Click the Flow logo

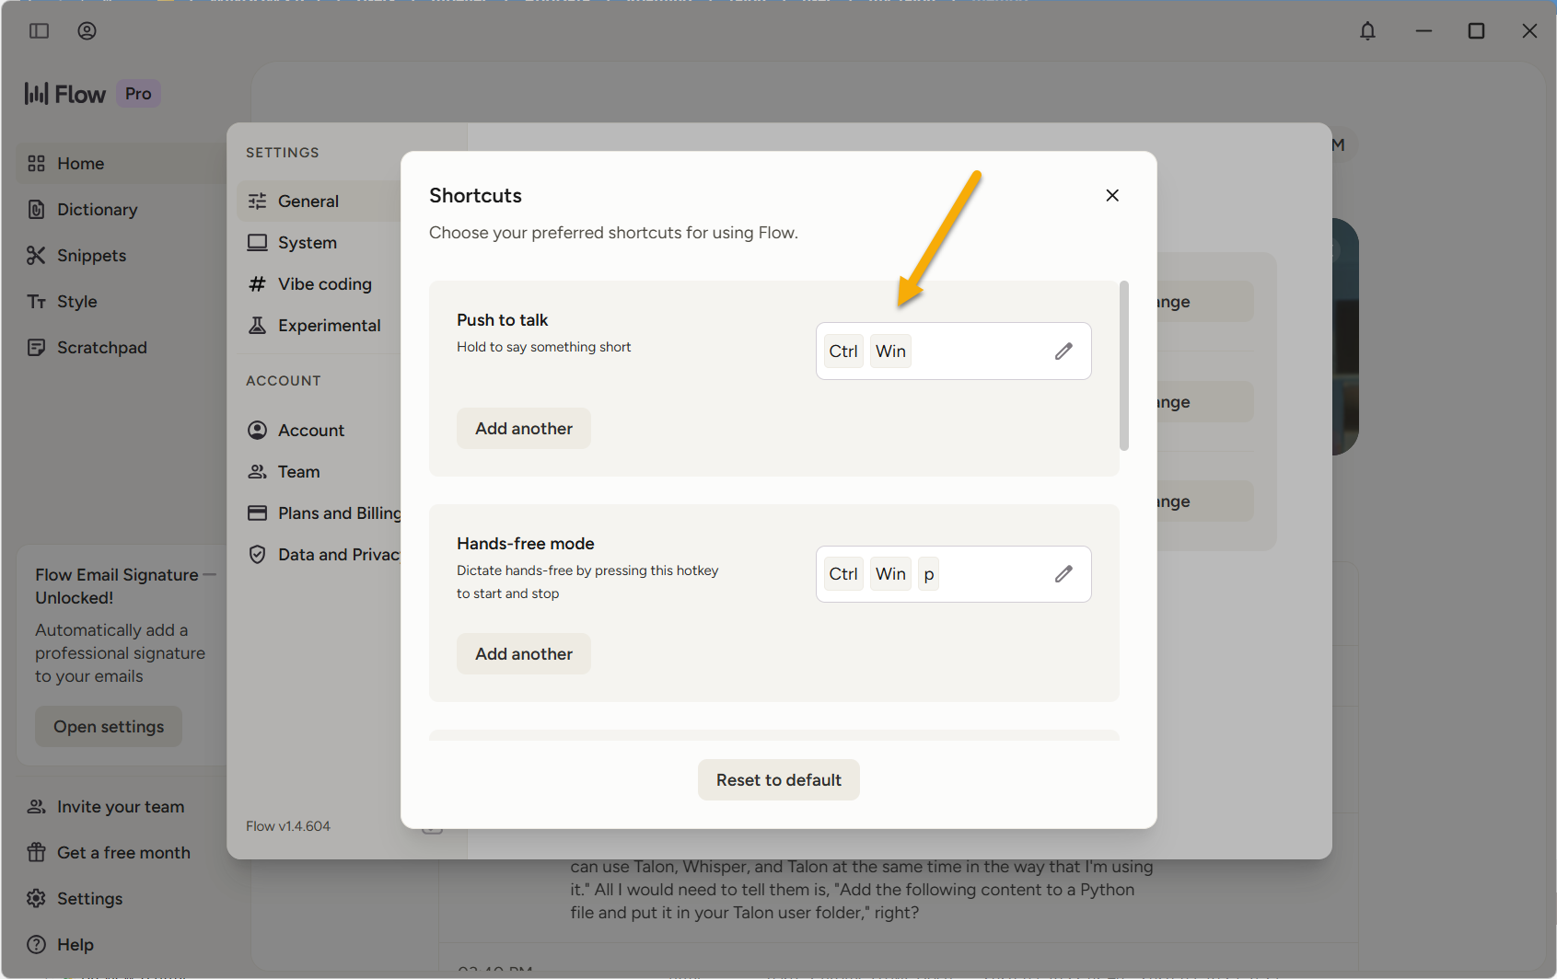point(65,94)
